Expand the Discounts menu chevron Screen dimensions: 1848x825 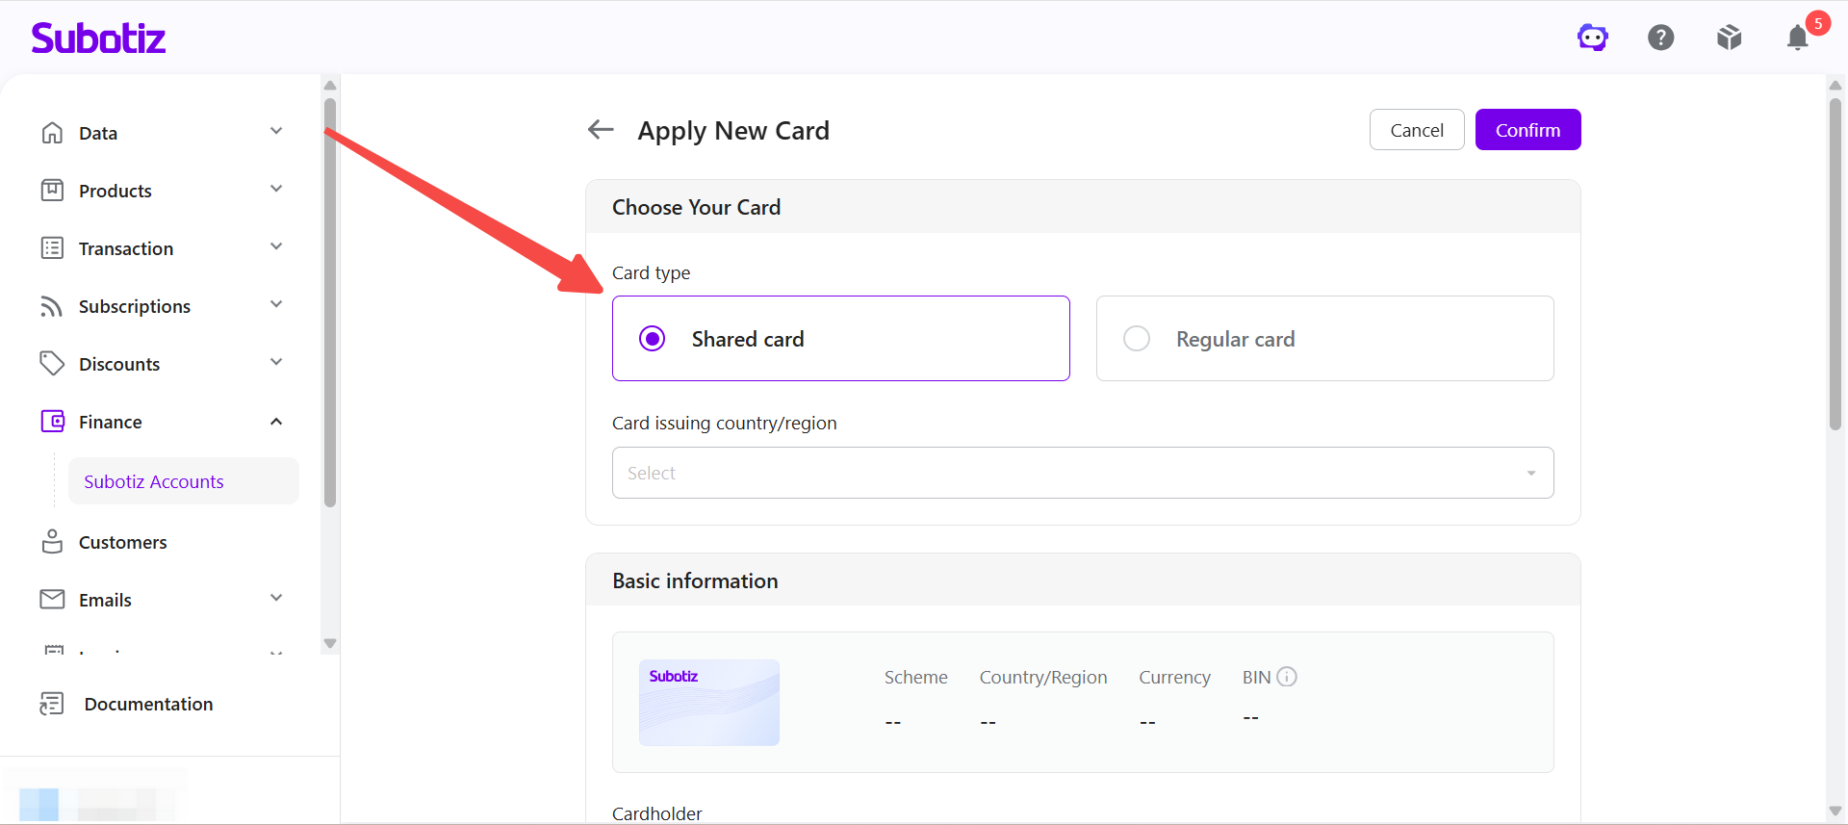(x=276, y=362)
